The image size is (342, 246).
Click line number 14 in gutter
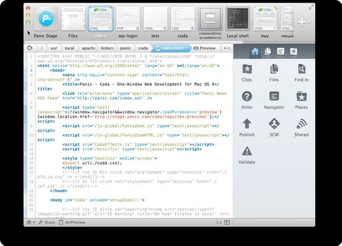[31, 159]
